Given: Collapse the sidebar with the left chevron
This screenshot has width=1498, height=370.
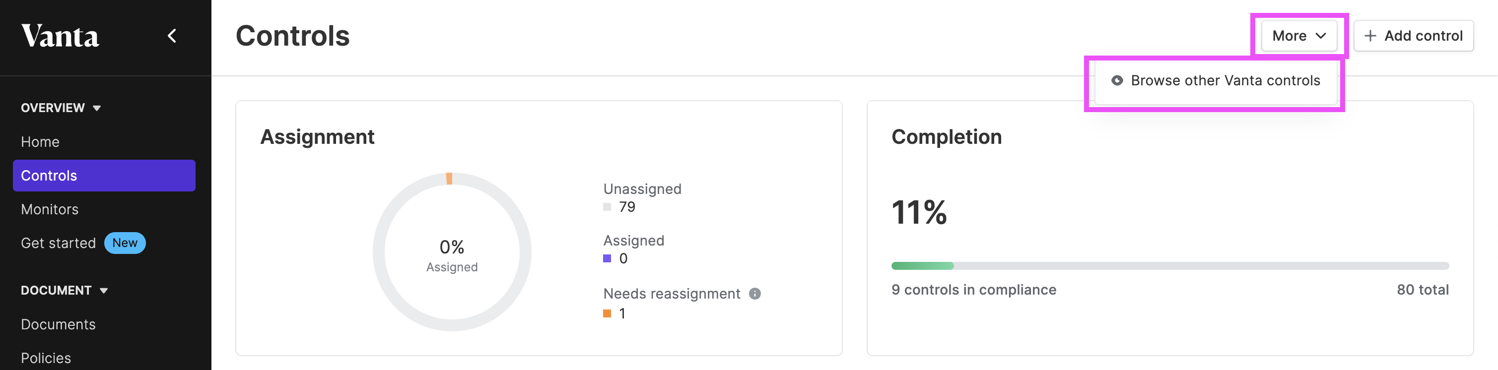Looking at the screenshot, I should pos(172,36).
